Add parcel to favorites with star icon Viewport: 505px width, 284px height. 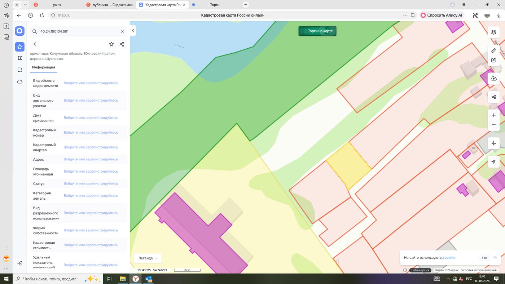coord(111,44)
